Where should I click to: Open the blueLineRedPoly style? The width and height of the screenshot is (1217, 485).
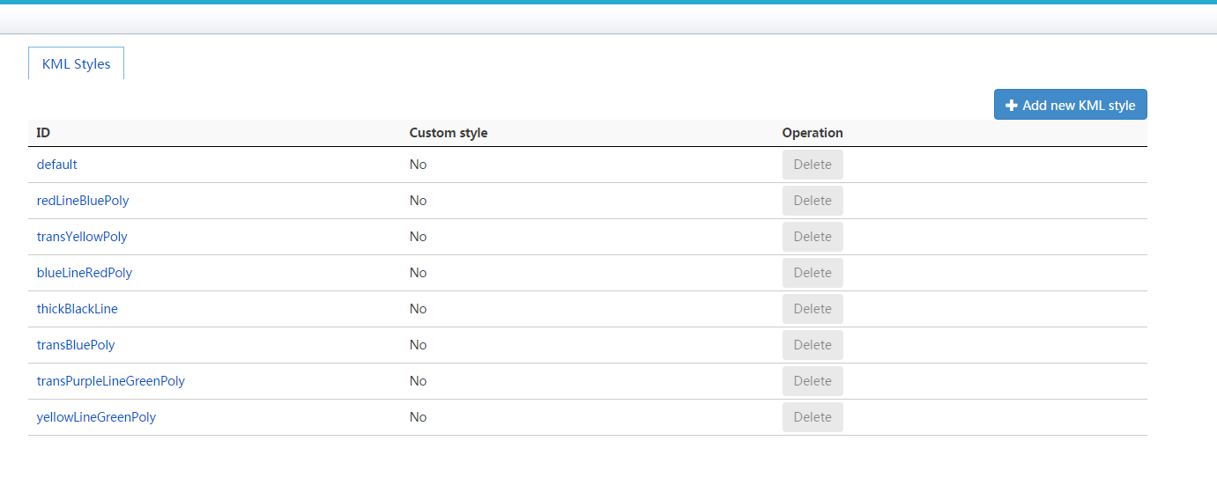pos(85,273)
